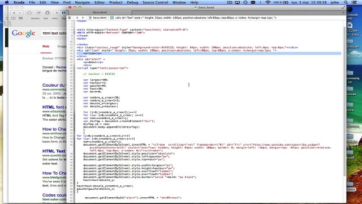Select the Web tab on Google results
The width and height of the screenshot is (362, 204).
(46, 46)
